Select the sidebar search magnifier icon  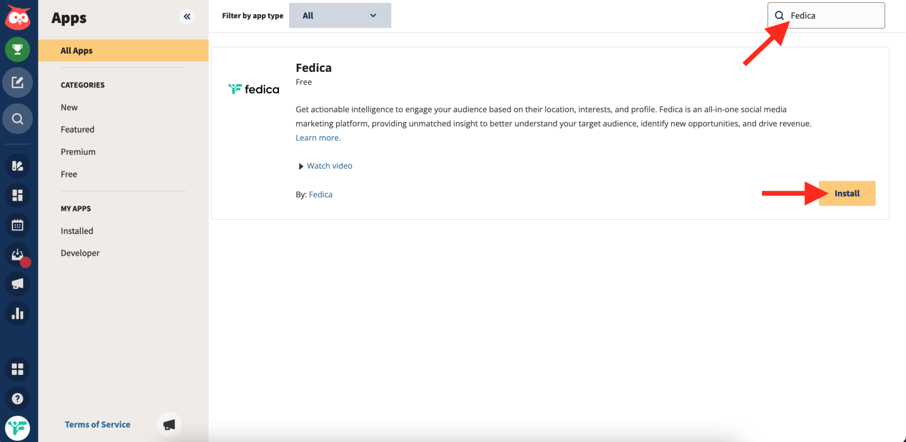click(18, 118)
